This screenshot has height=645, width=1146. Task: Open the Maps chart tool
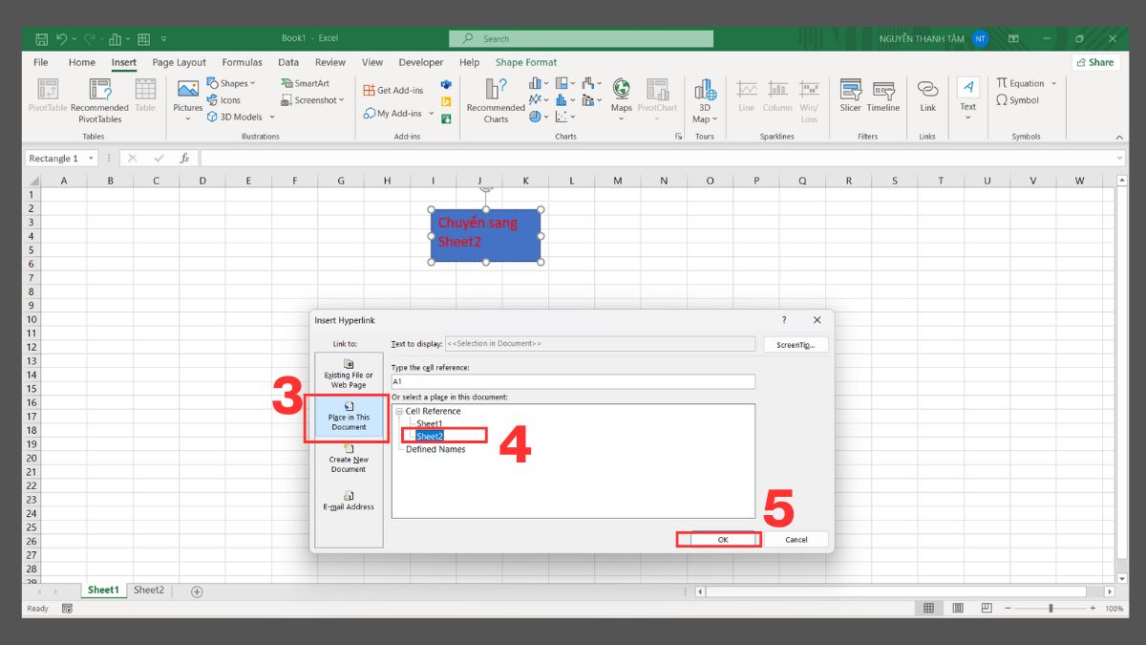[x=621, y=99]
